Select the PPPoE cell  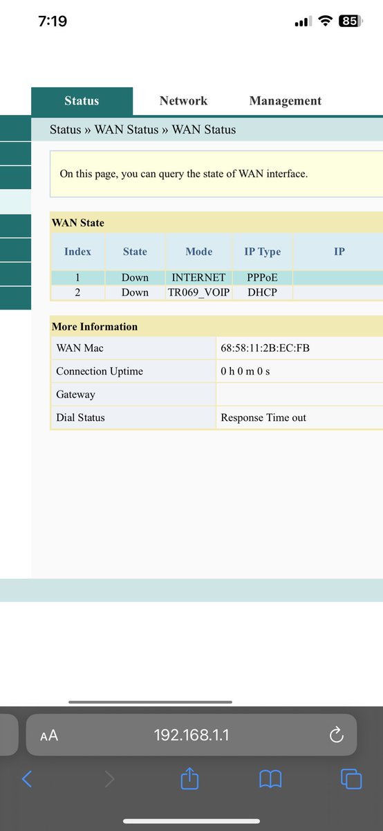[x=263, y=277]
